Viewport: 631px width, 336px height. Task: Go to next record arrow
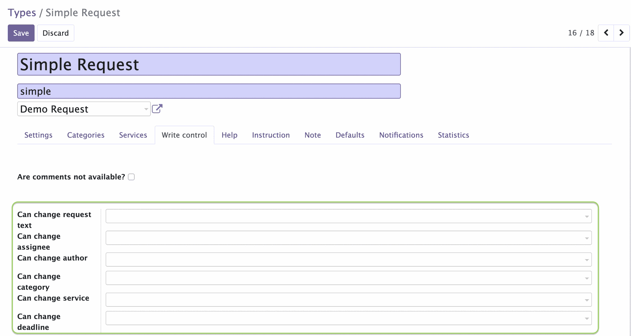[x=621, y=33]
